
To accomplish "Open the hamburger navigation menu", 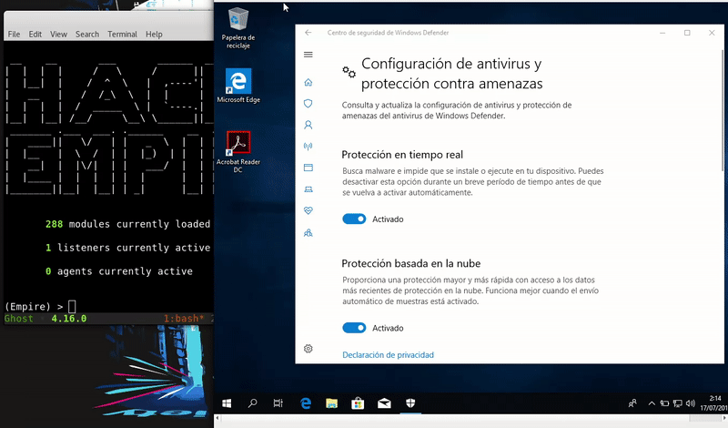I will coord(308,55).
